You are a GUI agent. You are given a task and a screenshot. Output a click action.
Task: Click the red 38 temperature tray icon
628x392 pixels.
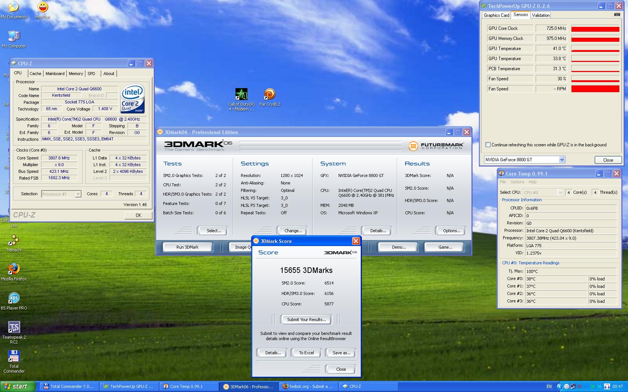coord(579,386)
